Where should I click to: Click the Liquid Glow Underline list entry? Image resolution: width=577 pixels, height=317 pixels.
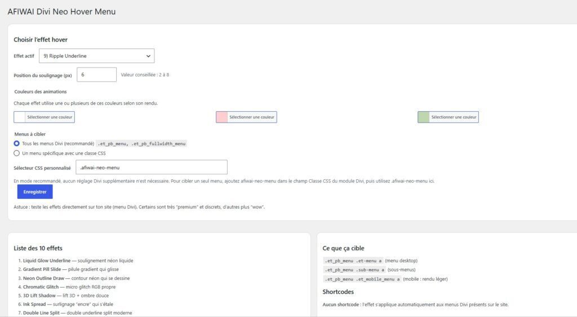pos(78,260)
